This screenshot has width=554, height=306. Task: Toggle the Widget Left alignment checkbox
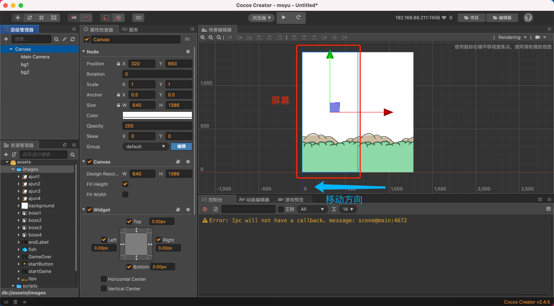tap(104, 240)
